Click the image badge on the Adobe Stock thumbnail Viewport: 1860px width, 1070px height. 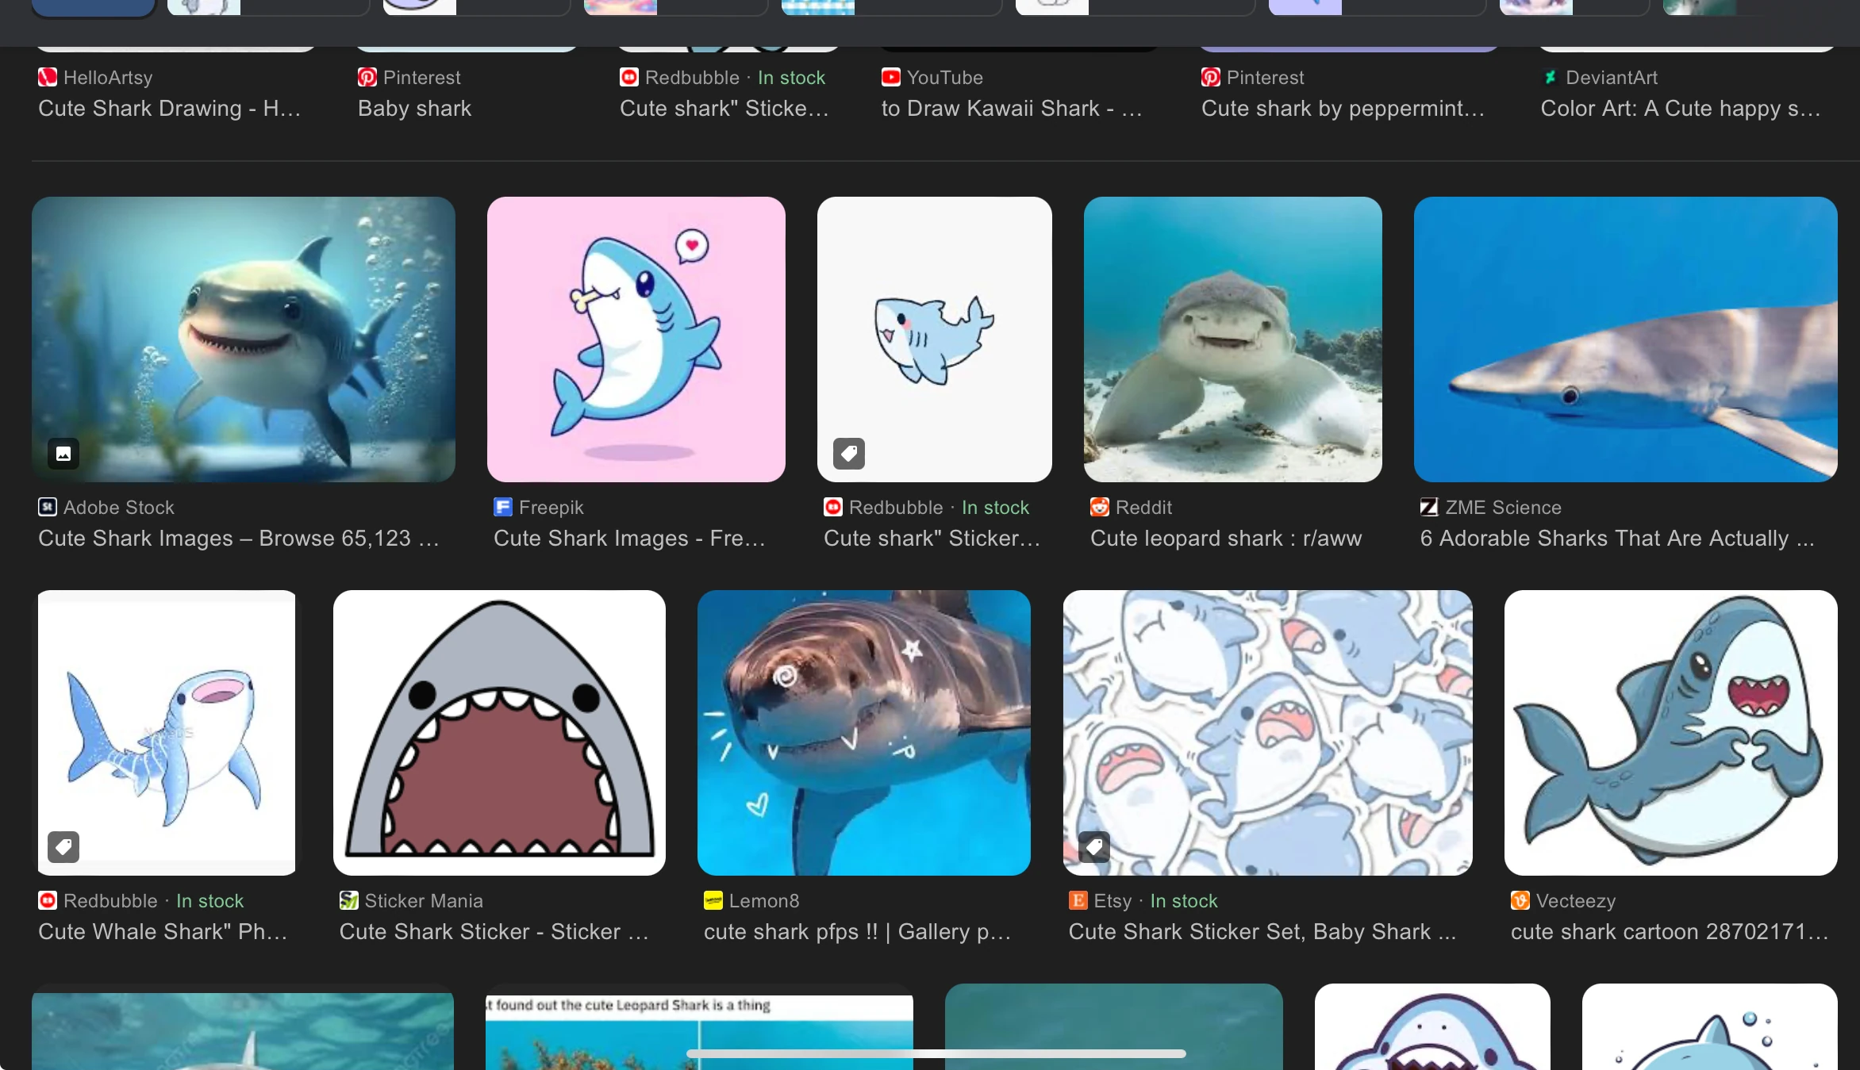[x=63, y=454]
